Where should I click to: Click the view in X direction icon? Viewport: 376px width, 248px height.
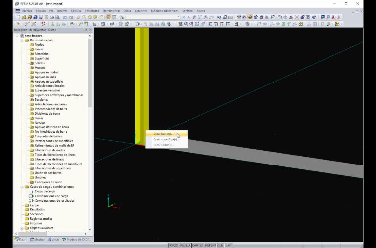(210, 24)
